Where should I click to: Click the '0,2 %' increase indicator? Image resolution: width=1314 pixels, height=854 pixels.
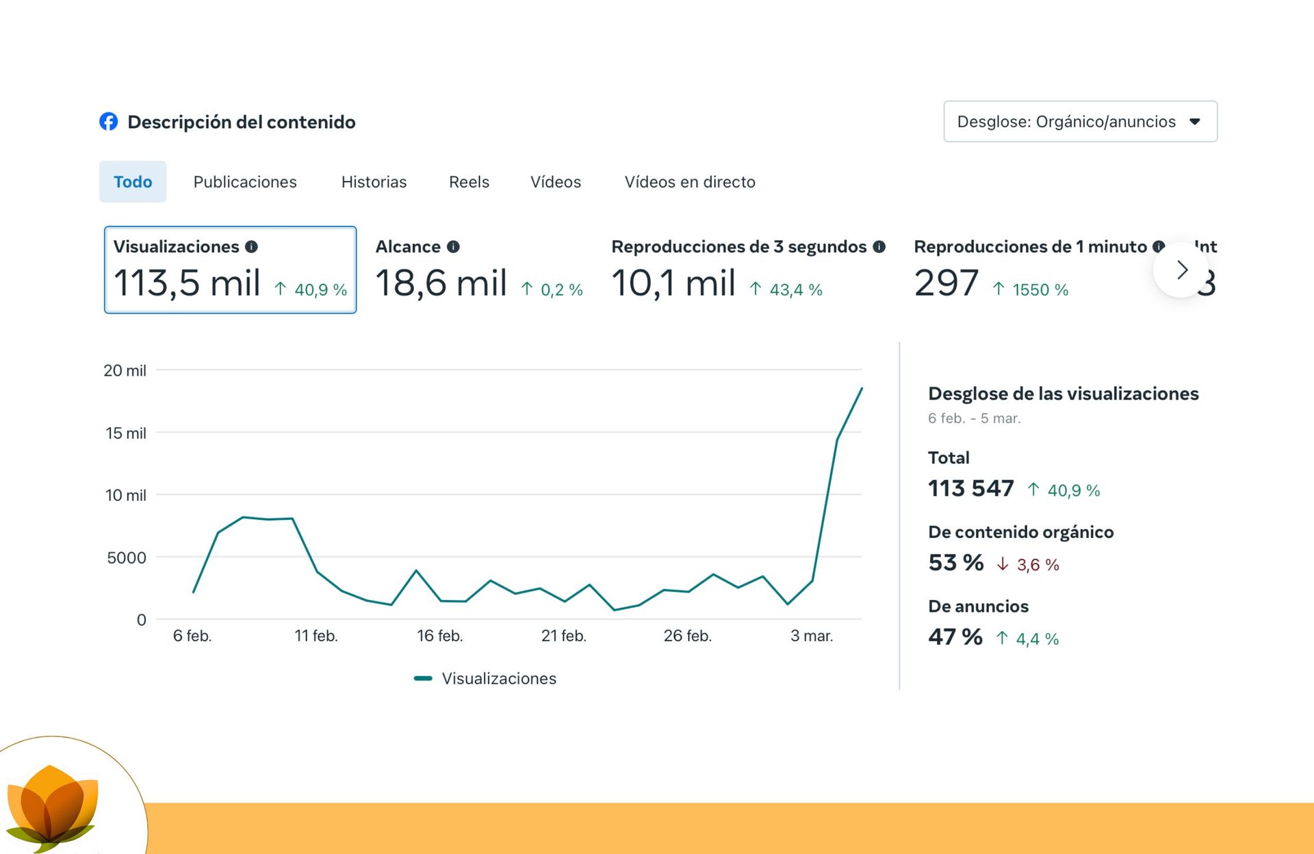point(552,290)
